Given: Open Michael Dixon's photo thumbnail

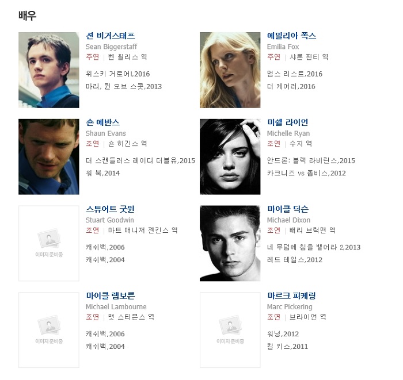Looking at the screenshot, I should point(230,243).
